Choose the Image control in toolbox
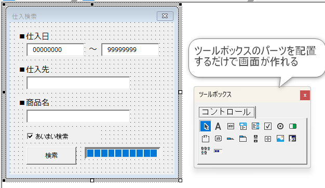325x188 pixels. pos(280,139)
